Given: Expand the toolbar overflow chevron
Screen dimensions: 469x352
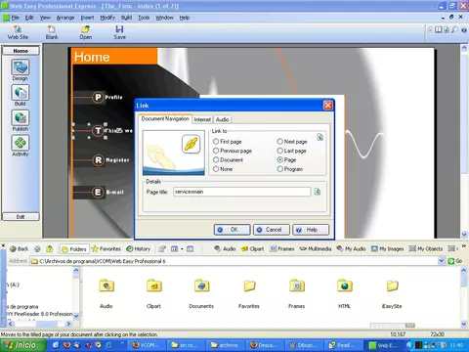Looking at the screenshot, I should 464,246.
